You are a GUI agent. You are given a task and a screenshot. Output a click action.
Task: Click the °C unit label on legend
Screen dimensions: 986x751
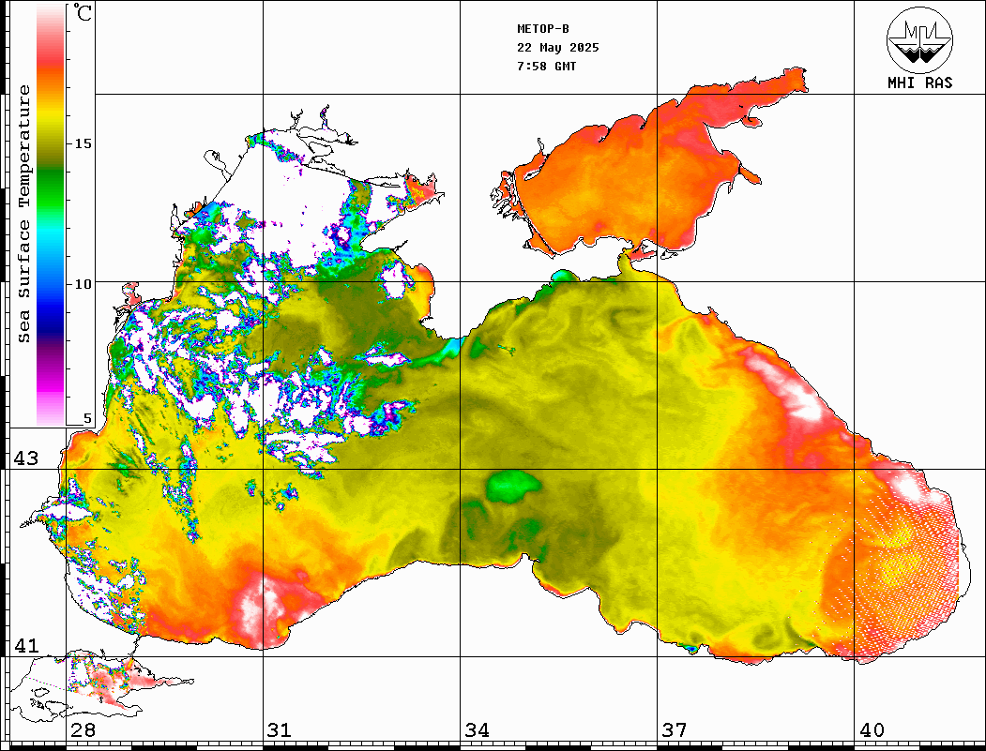tap(82, 12)
